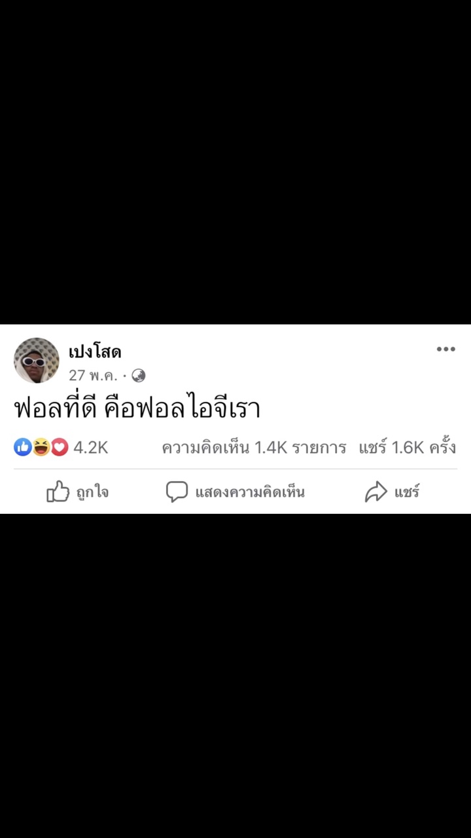
Task: Tap the thumbs-up outline icon beside ถูกใจ
Action: click(58, 491)
